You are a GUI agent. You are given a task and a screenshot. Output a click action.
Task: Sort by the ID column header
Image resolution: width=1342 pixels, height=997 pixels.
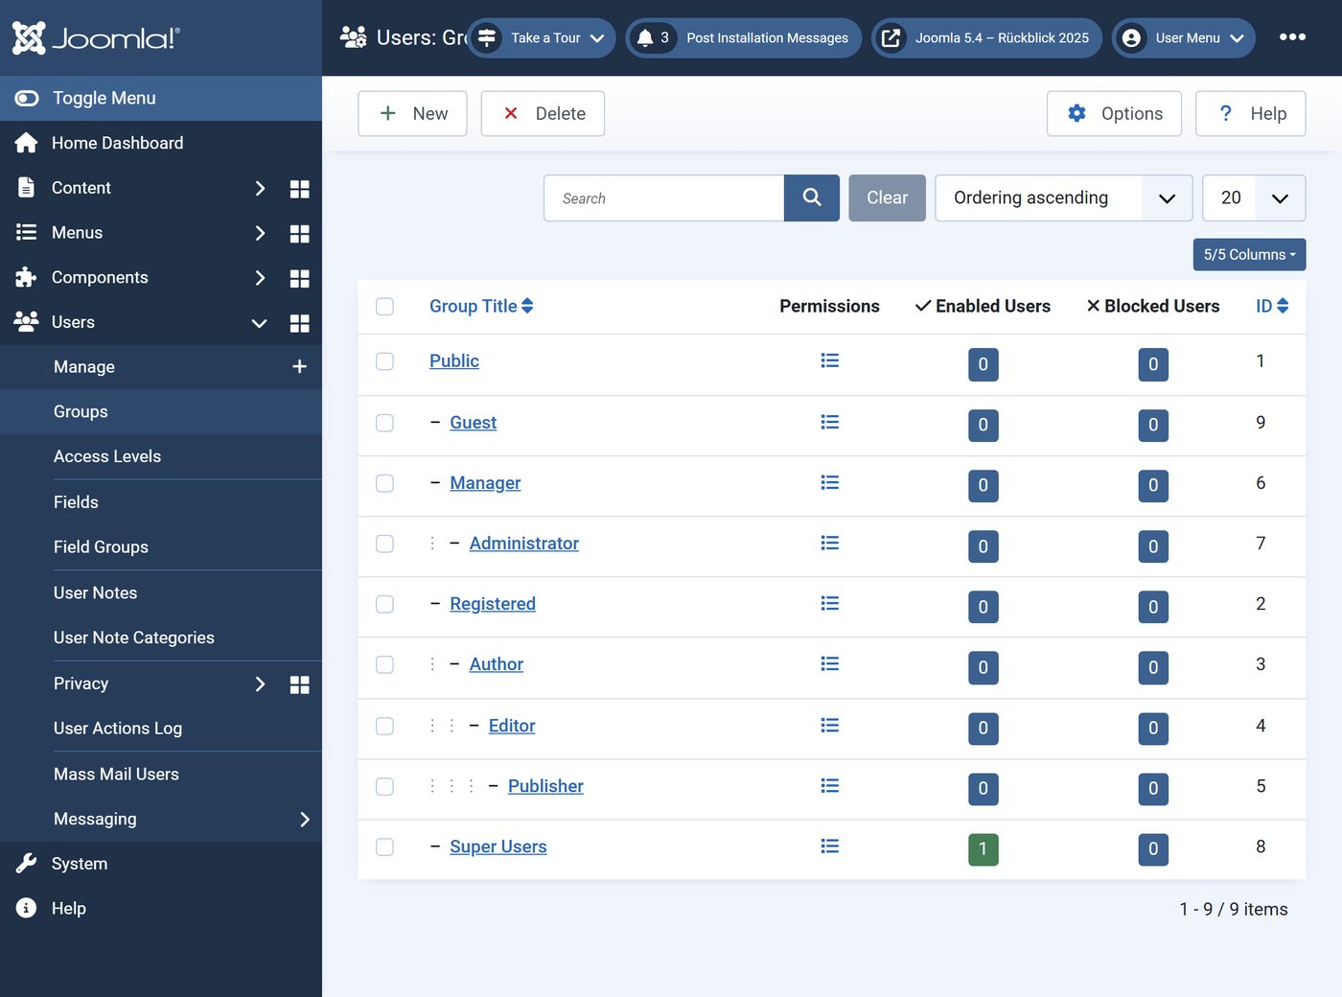coord(1272,306)
